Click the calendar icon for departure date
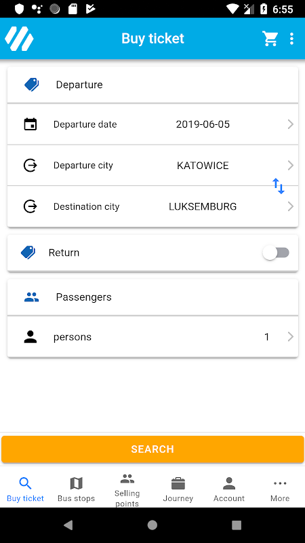This screenshot has height=543, width=305. click(30, 124)
